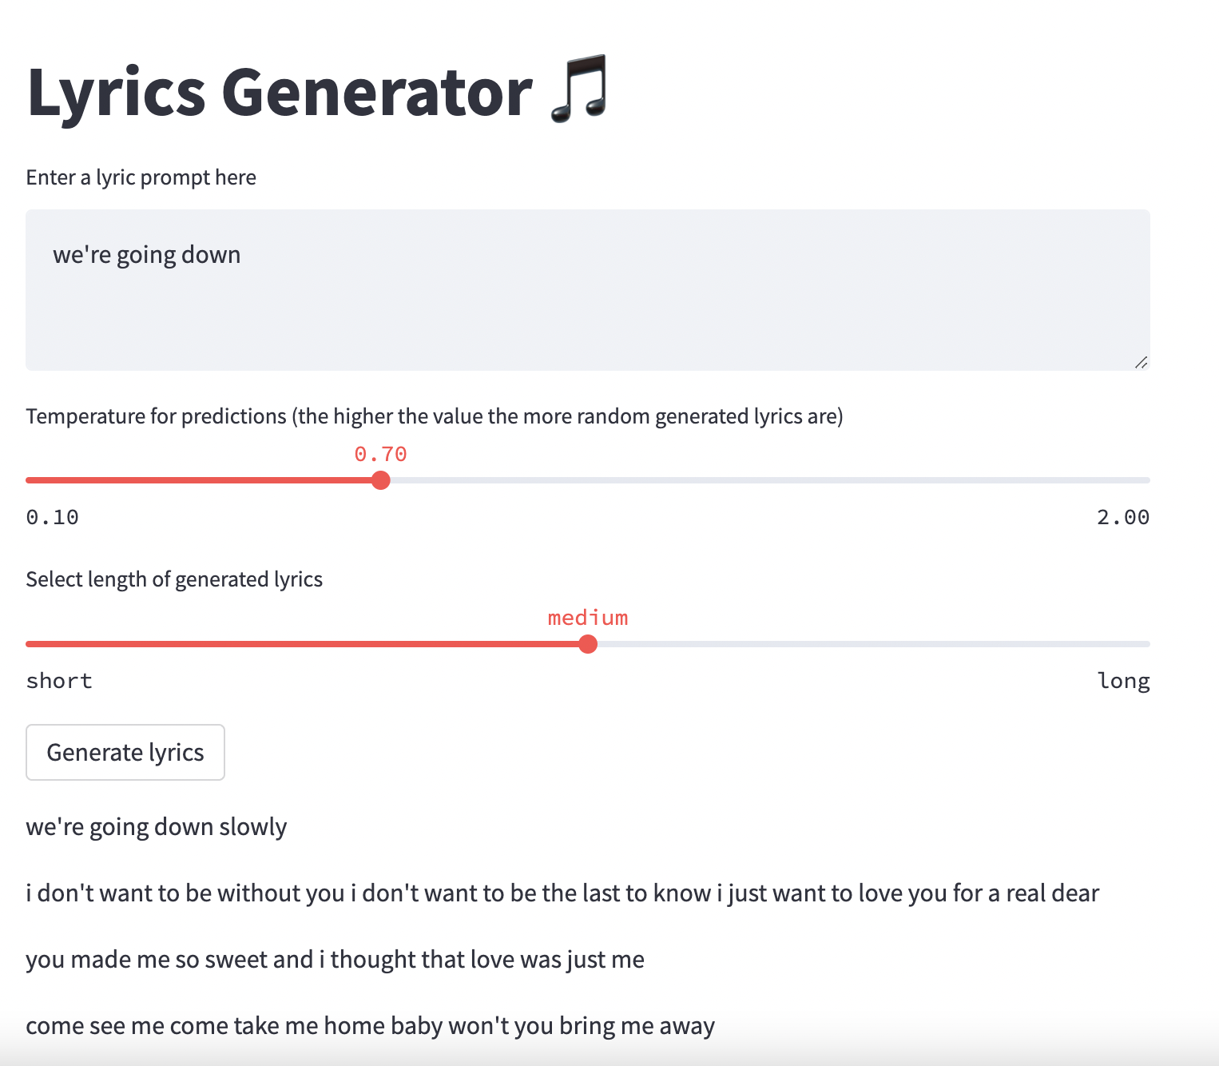Click the 0.70 temperature value label
The height and width of the screenshot is (1066, 1219).
381,453
